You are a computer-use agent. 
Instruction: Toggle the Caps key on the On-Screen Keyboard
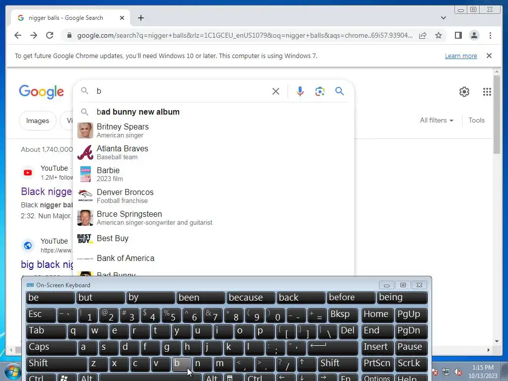point(51,347)
